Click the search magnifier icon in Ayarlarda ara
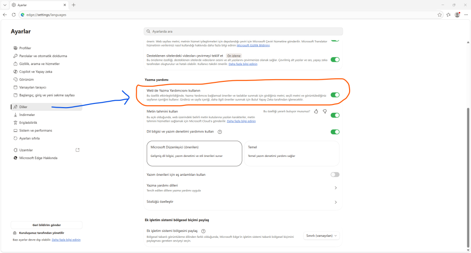The width and height of the screenshot is (471, 253). click(x=149, y=31)
